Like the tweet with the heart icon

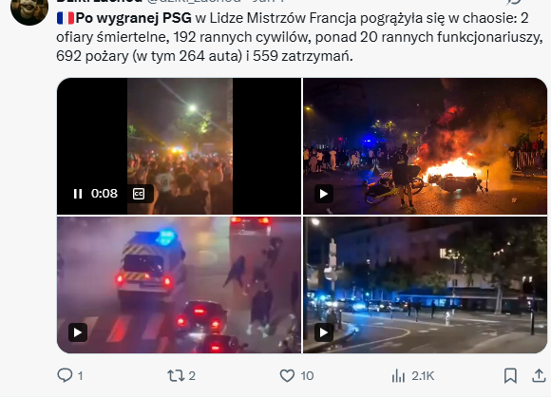287,376
